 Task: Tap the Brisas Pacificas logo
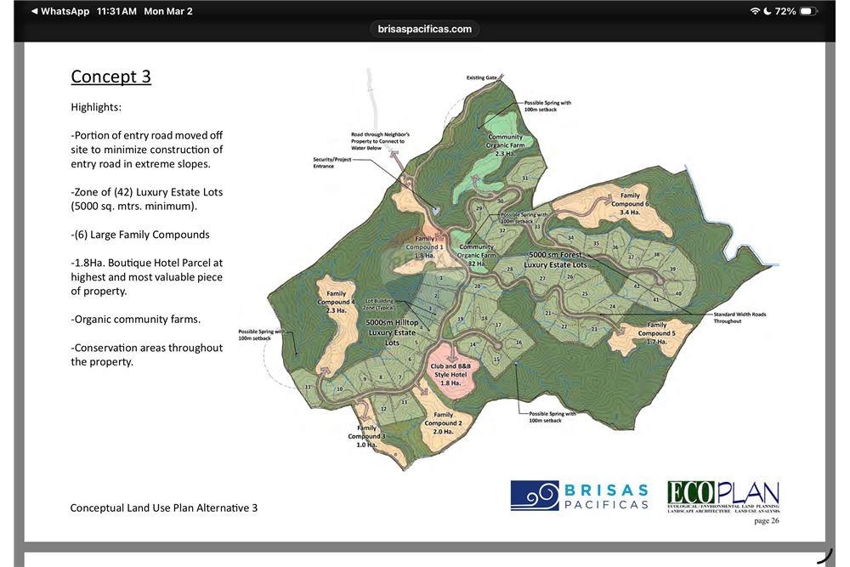pyautogui.click(x=580, y=496)
